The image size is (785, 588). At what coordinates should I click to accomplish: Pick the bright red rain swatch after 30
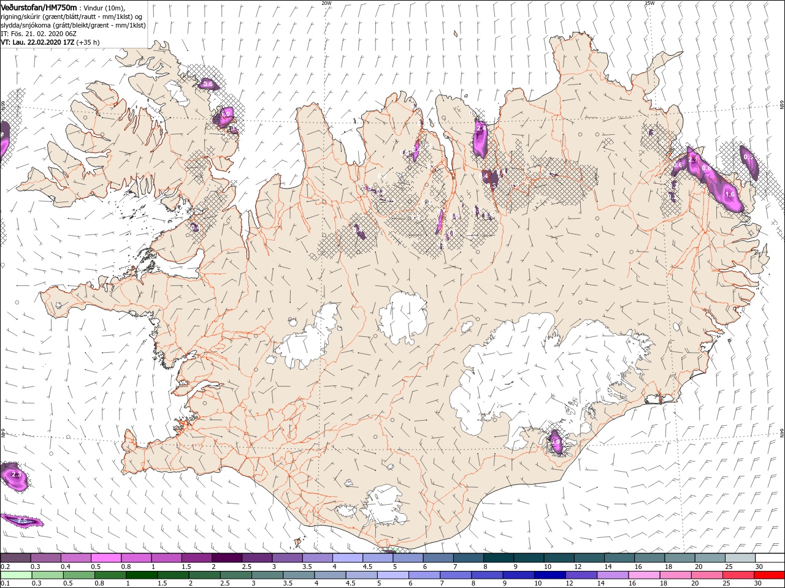click(x=769, y=575)
